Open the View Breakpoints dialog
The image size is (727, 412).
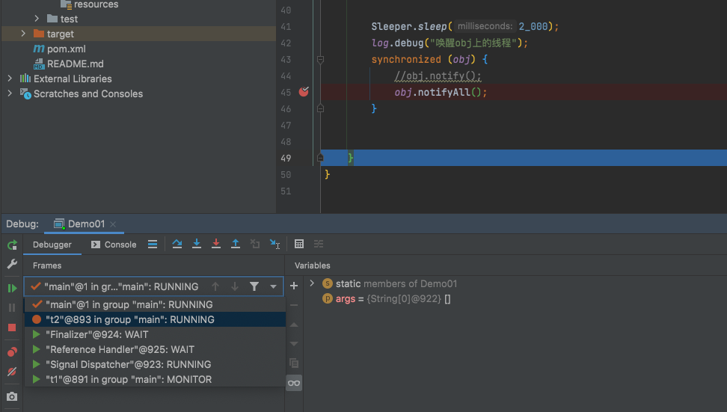pyautogui.click(x=12, y=352)
